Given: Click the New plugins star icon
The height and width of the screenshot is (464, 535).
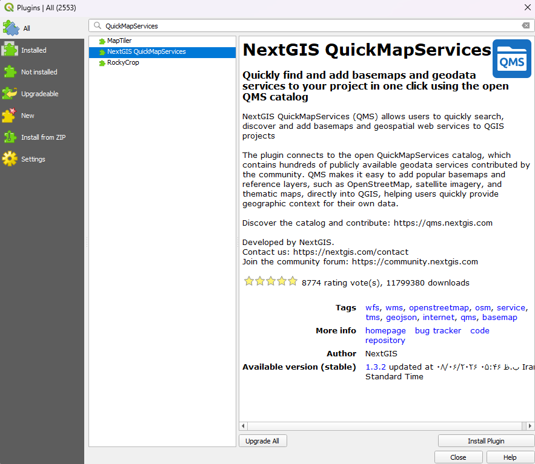Looking at the screenshot, I should click(x=9, y=115).
